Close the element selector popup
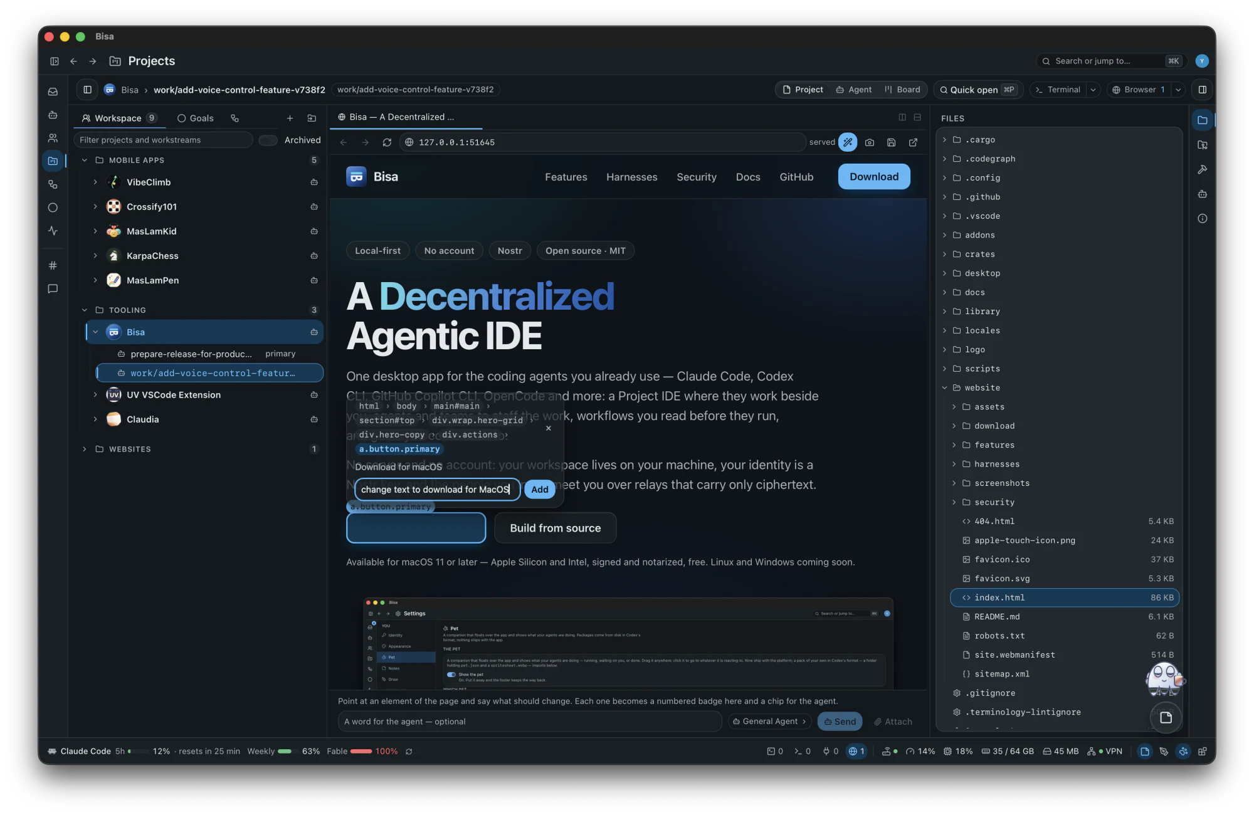 [x=549, y=428]
